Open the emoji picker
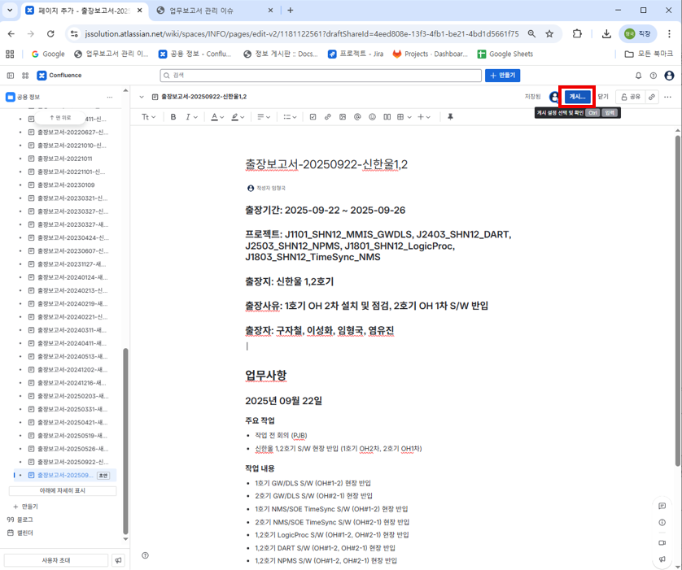The height and width of the screenshot is (570, 682). 372,117
